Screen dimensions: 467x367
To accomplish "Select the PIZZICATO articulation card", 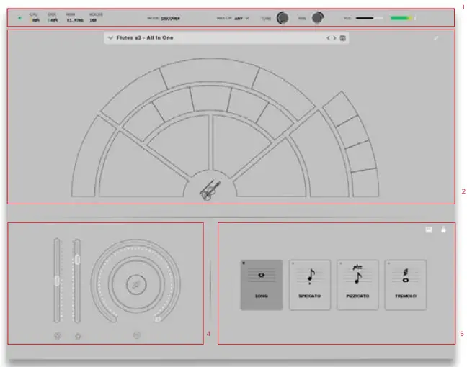I will pos(357,285).
